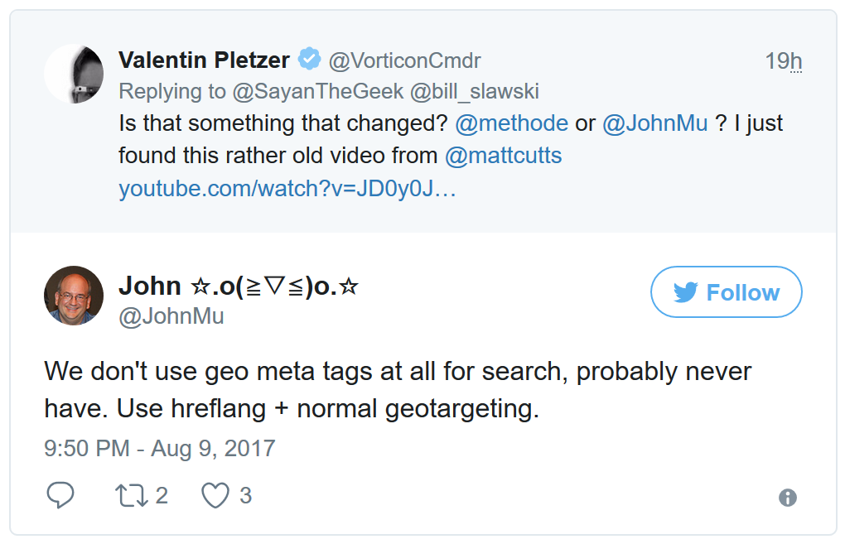Image resolution: width=845 pixels, height=544 pixels.
Task: Open the @methode mention
Action: point(512,123)
